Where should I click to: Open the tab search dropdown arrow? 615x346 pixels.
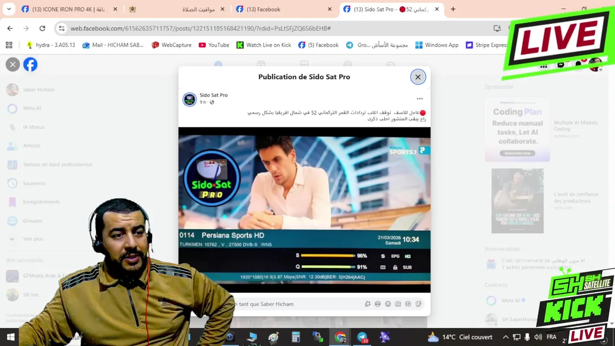9,9
